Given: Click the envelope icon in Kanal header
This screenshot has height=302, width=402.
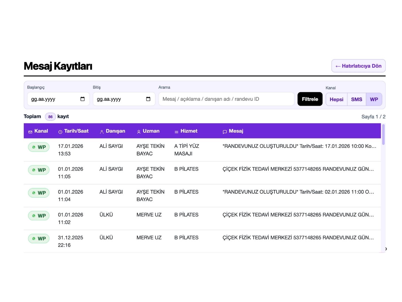Looking at the screenshot, I should click(30, 132).
